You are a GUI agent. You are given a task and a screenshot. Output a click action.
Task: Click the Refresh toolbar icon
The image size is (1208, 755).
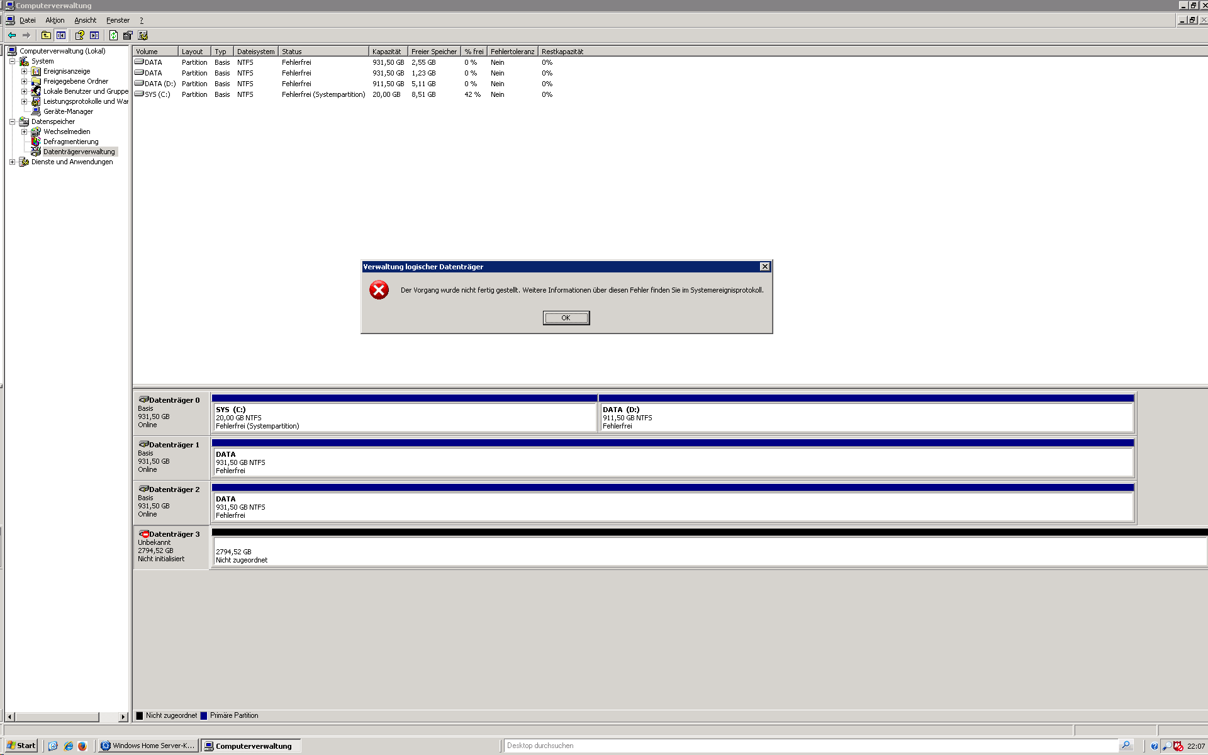[x=113, y=35]
